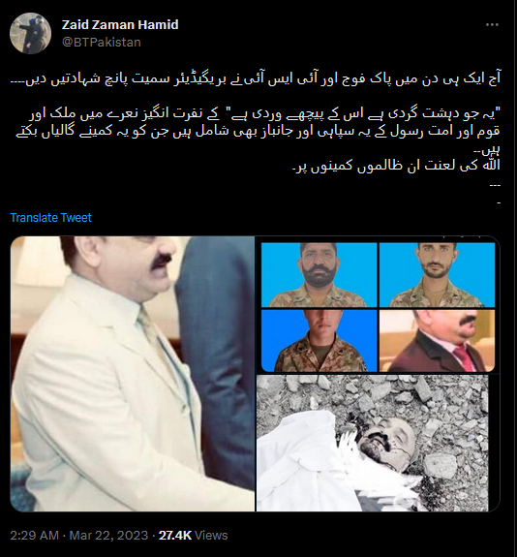Select the young soldier portrait at top right
This screenshot has width=517, height=557.
[x=437, y=274]
